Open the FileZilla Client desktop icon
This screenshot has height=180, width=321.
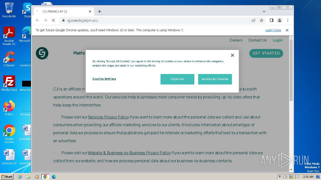(9, 83)
